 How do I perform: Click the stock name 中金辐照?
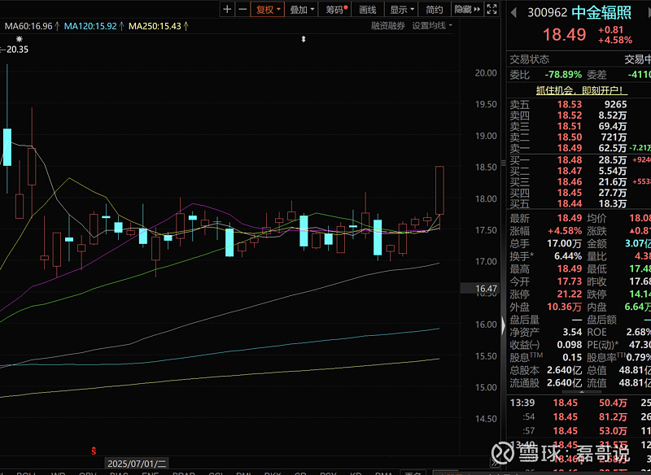(601, 12)
